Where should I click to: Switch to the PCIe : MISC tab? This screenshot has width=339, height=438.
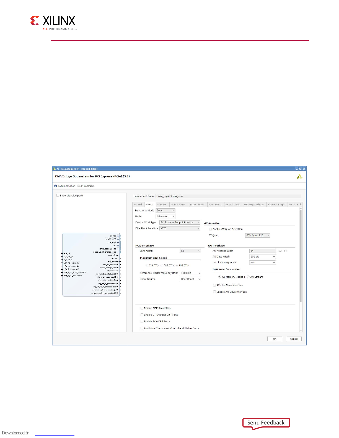pyautogui.click(x=197, y=204)
